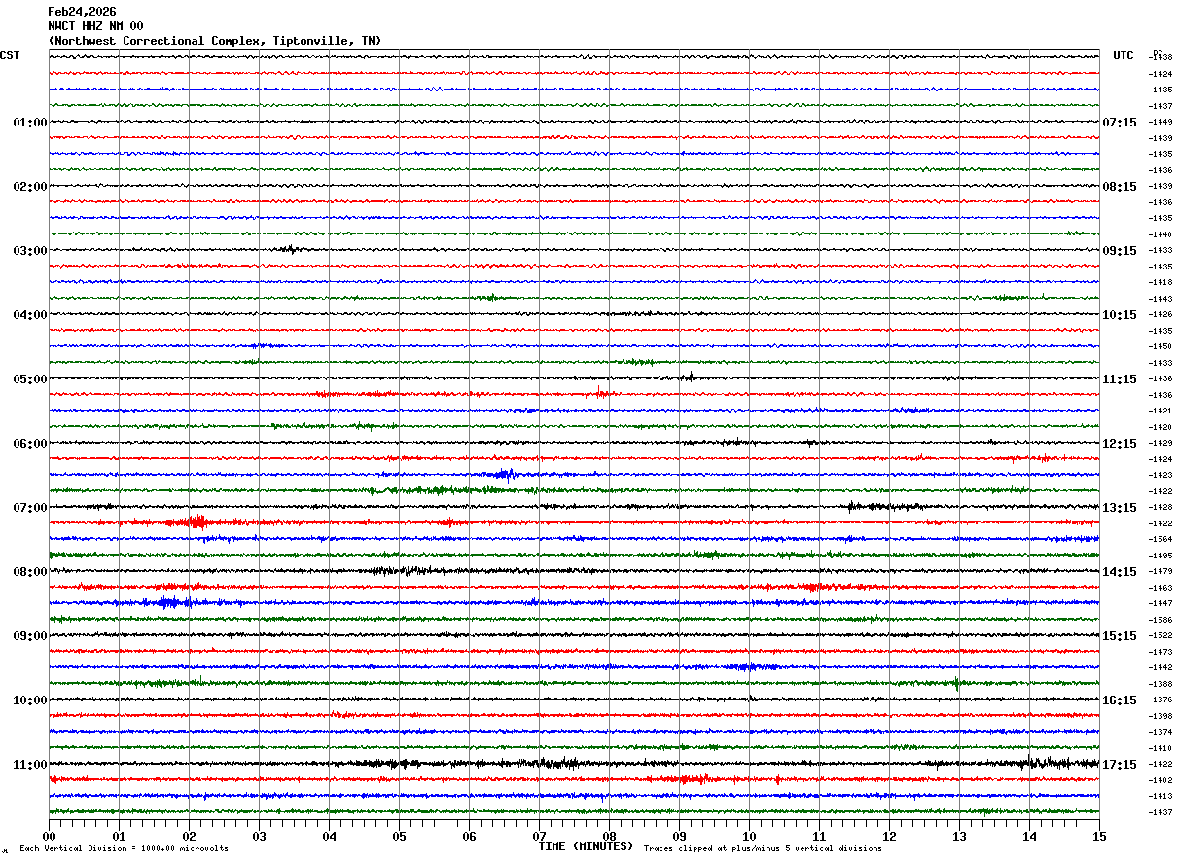This screenshot has width=1177, height=862.
Task: Click the 11:15 UTC time label
Action: pyautogui.click(x=1120, y=379)
